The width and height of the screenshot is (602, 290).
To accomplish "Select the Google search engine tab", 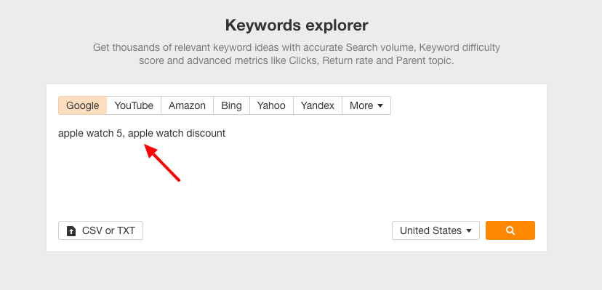I will point(83,105).
